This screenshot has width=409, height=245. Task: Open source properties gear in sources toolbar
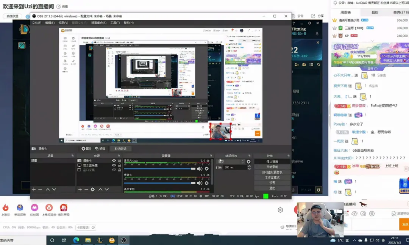tap(93, 189)
